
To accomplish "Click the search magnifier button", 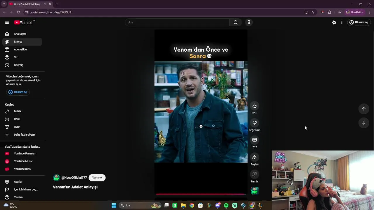I will (236, 22).
